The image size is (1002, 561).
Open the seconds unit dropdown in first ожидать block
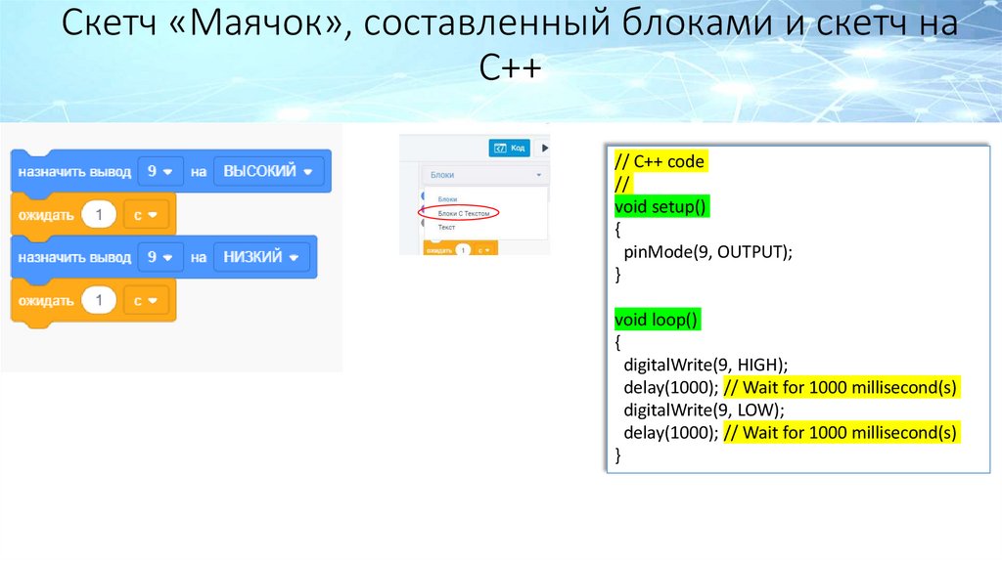tap(146, 215)
